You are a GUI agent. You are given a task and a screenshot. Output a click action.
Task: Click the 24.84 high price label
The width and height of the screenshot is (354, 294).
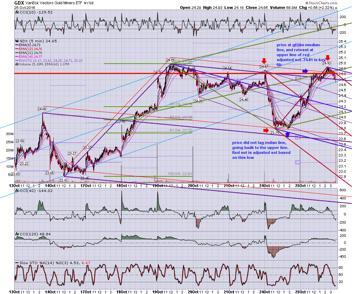coord(227,68)
